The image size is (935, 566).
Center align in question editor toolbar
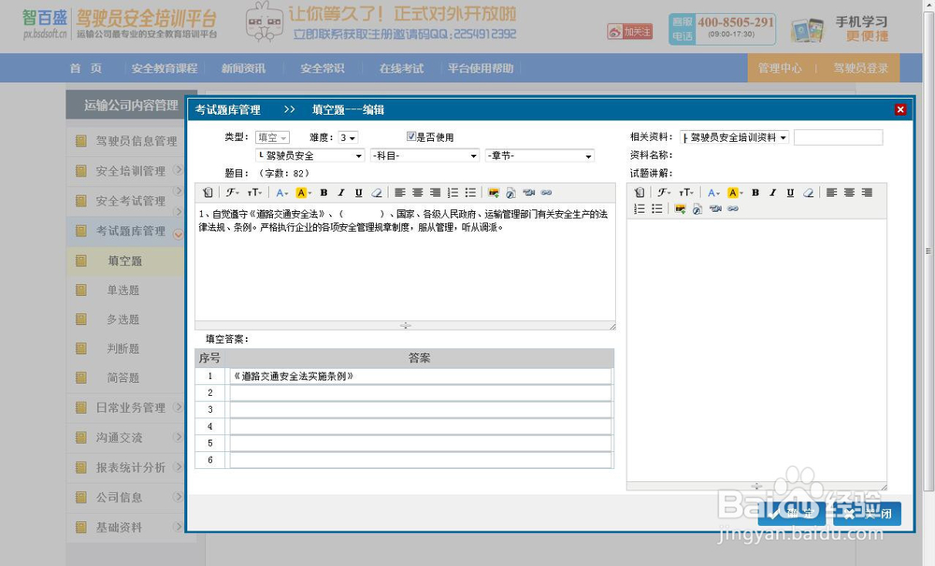(x=417, y=192)
